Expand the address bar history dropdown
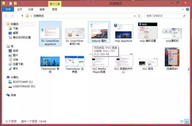 (134, 16)
